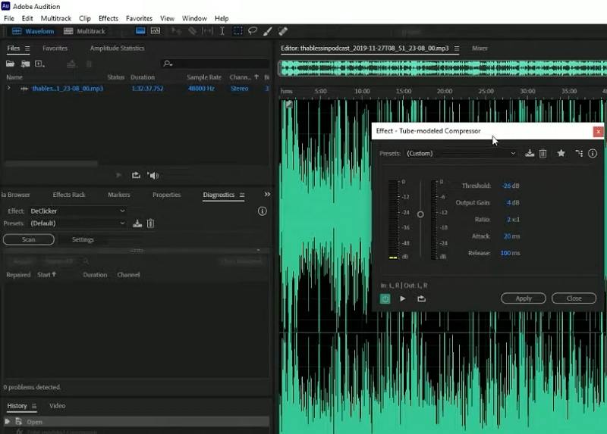
Task: Switch to the Effects Rack tab
Action: 69,195
